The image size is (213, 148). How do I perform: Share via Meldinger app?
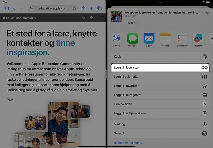(x=133, y=40)
